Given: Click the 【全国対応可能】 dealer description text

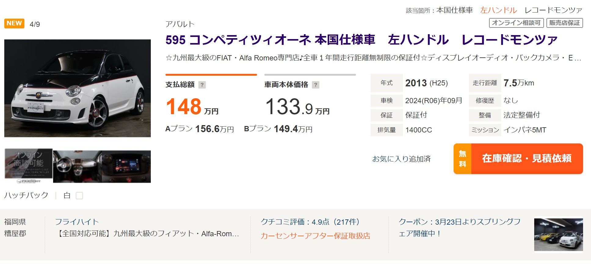Looking at the screenshot, I should pyautogui.click(x=147, y=234).
